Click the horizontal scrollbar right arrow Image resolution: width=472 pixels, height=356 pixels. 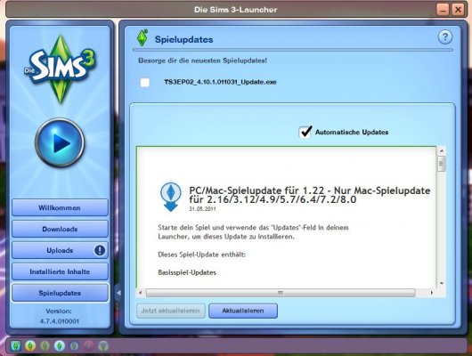[x=432, y=293]
